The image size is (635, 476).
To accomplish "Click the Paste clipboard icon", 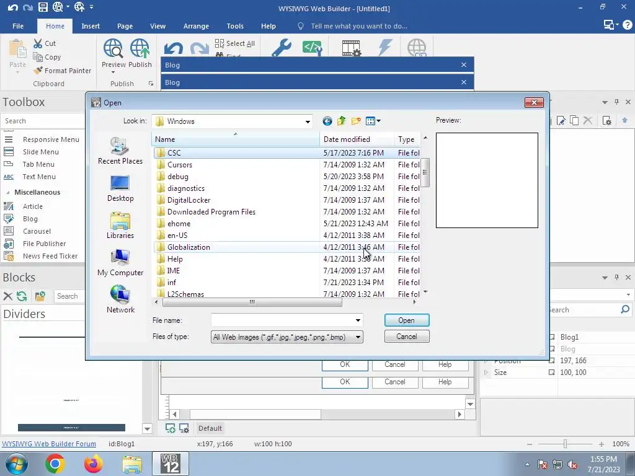I will (x=17, y=50).
